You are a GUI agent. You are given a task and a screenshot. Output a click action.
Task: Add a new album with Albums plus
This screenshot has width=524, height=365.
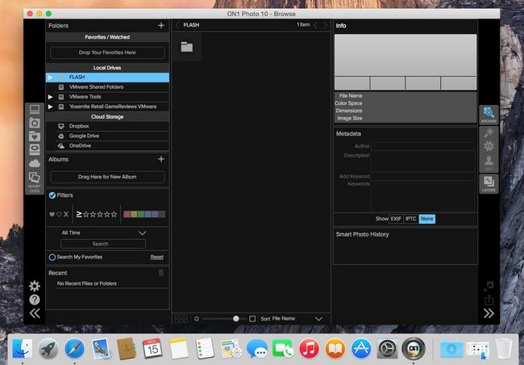click(161, 159)
